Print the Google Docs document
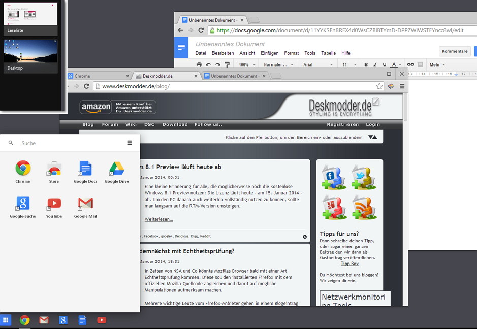477x329 pixels. pos(199,64)
